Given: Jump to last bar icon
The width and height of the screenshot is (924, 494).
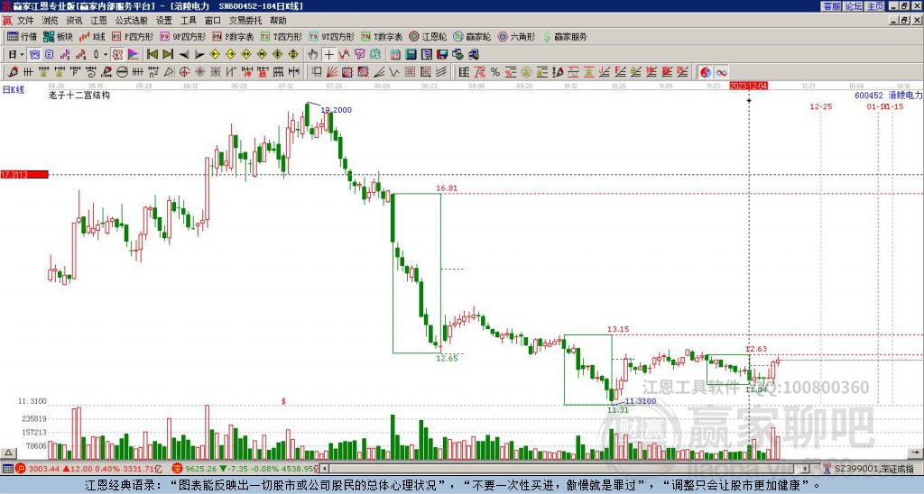Looking at the screenshot, I should pos(168,55).
